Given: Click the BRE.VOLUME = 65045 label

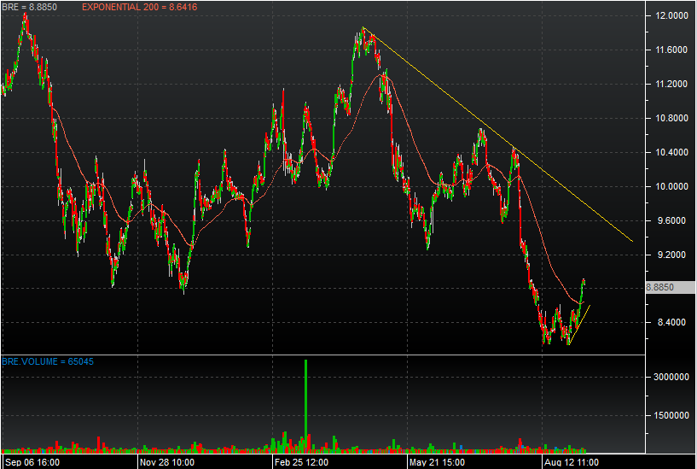Looking at the screenshot, I should [48, 361].
